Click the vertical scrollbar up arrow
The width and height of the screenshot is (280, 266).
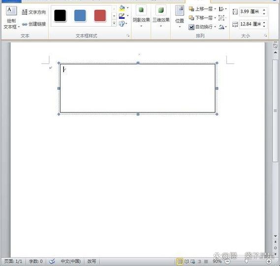coord(275,52)
